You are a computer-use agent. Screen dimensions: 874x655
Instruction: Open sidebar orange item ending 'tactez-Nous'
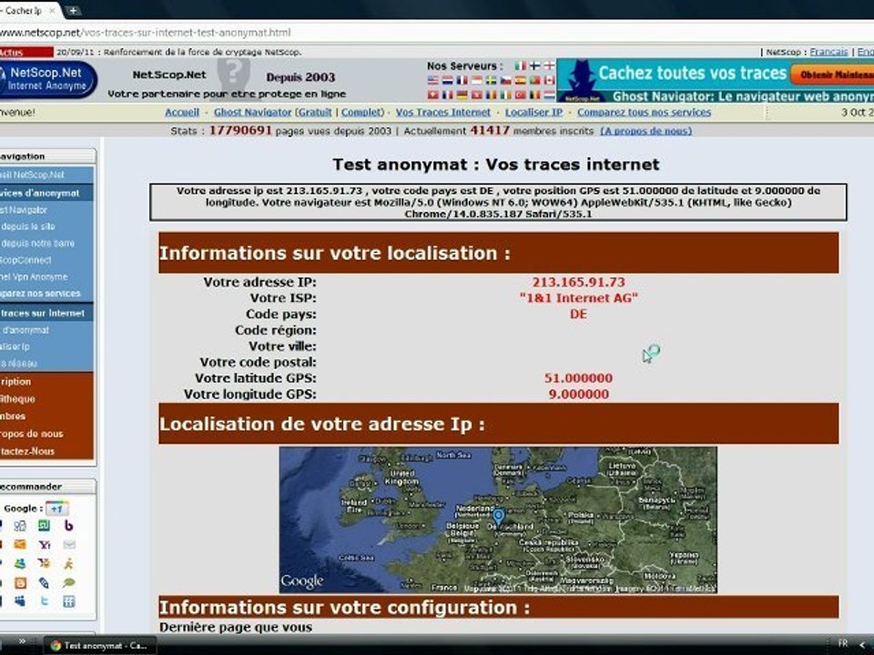point(27,451)
